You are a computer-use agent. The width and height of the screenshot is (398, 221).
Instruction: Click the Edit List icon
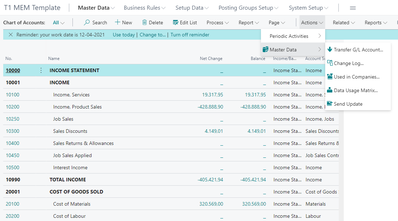tap(175, 22)
